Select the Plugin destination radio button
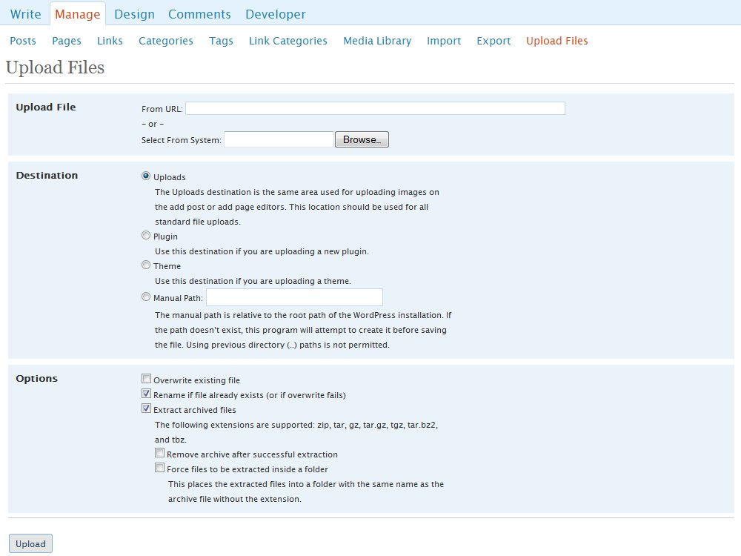Viewport: 741px width, 556px height. click(146, 236)
